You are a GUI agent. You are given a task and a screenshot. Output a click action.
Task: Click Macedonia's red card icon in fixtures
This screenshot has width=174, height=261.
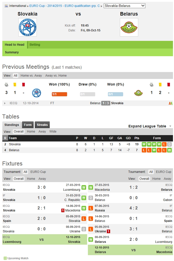coord(63,210)
